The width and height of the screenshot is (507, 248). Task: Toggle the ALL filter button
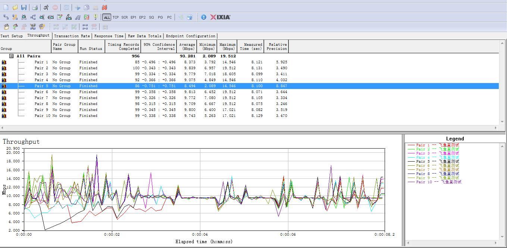click(x=107, y=17)
